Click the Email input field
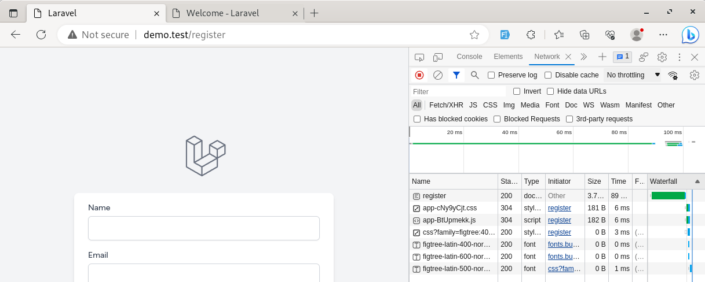This screenshot has height=282, width=705. pyautogui.click(x=204, y=273)
